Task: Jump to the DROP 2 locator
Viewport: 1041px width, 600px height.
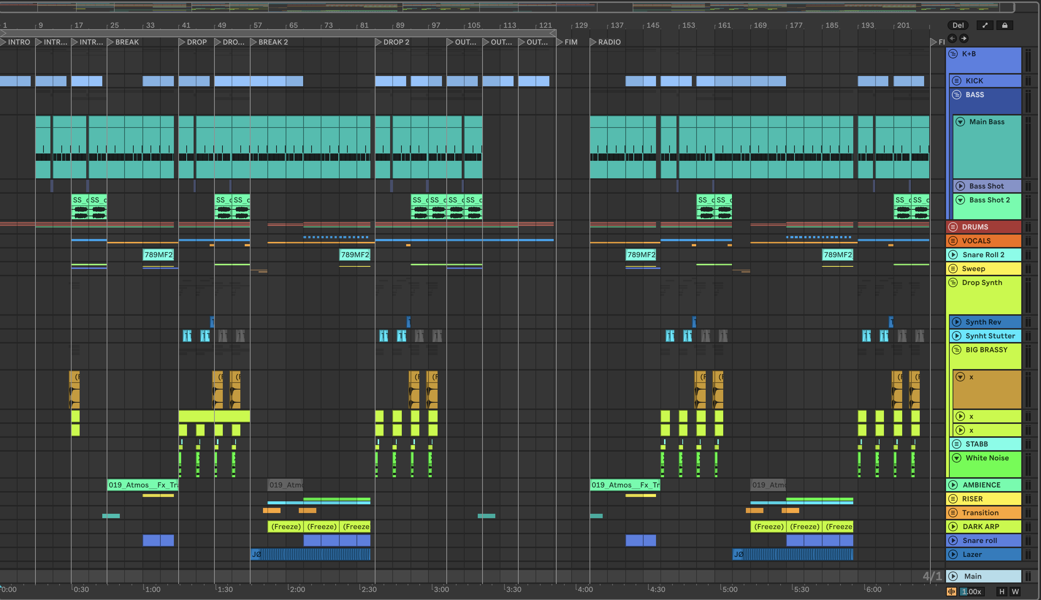Action: [x=378, y=42]
